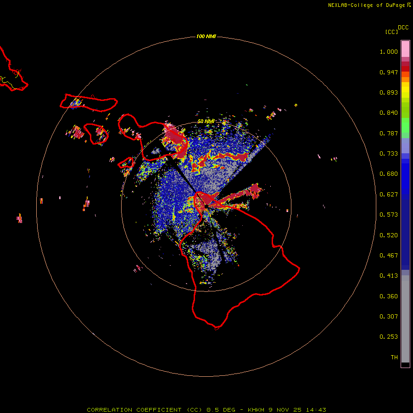Screen dimensions: 413x413
Task: Click the TH threshold label
Action: (394, 357)
